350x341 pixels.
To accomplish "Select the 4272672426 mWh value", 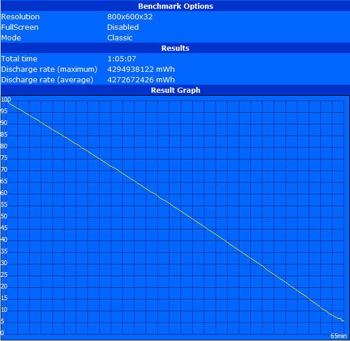I will click(x=141, y=80).
